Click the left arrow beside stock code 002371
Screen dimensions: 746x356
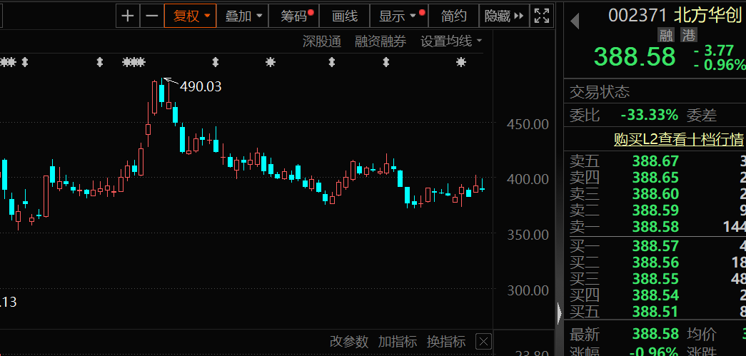(575, 22)
